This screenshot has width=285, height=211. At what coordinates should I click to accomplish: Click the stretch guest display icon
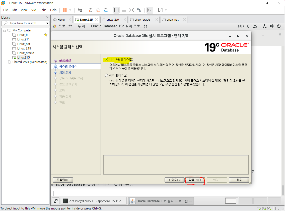point(161,10)
